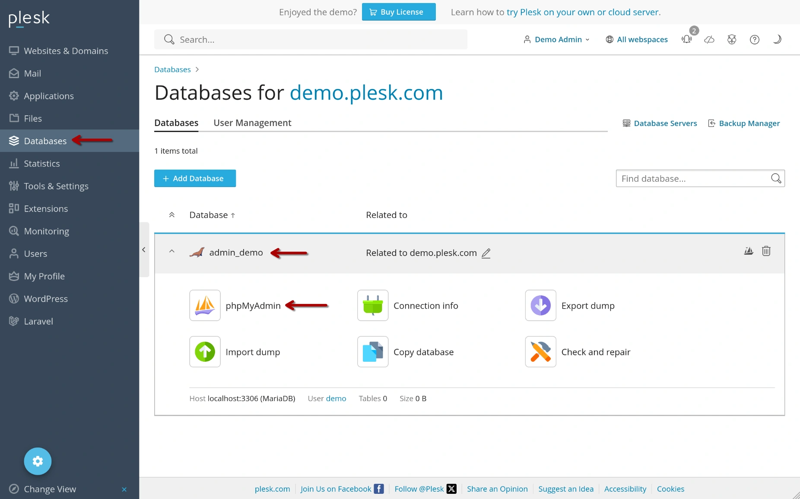Open the notifications bell with badge 2
Image resolution: width=800 pixels, height=499 pixels.
(x=687, y=40)
